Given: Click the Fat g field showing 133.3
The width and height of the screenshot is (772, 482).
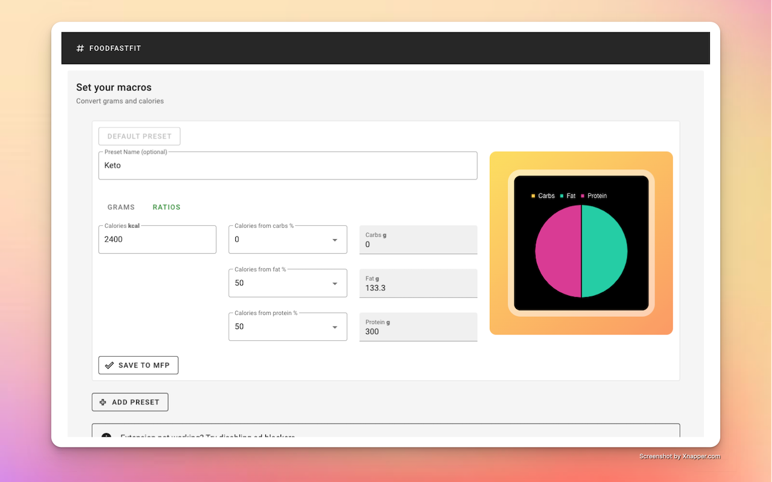Looking at the screenshot, I should (x=418, y=283).
